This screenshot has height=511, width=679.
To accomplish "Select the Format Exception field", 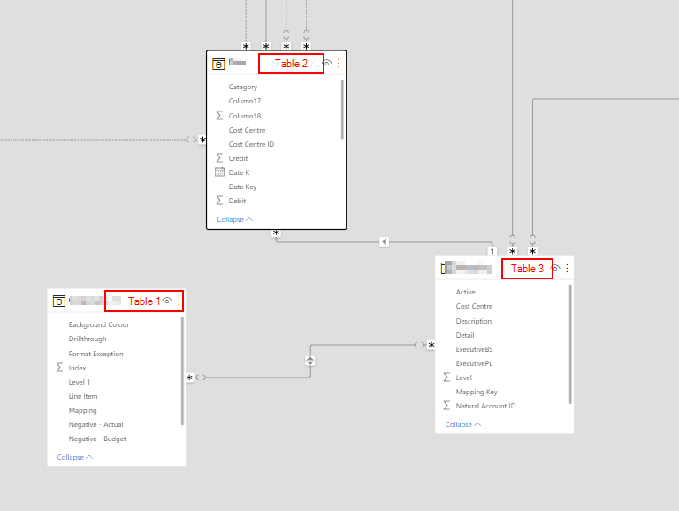I will 95,354.
